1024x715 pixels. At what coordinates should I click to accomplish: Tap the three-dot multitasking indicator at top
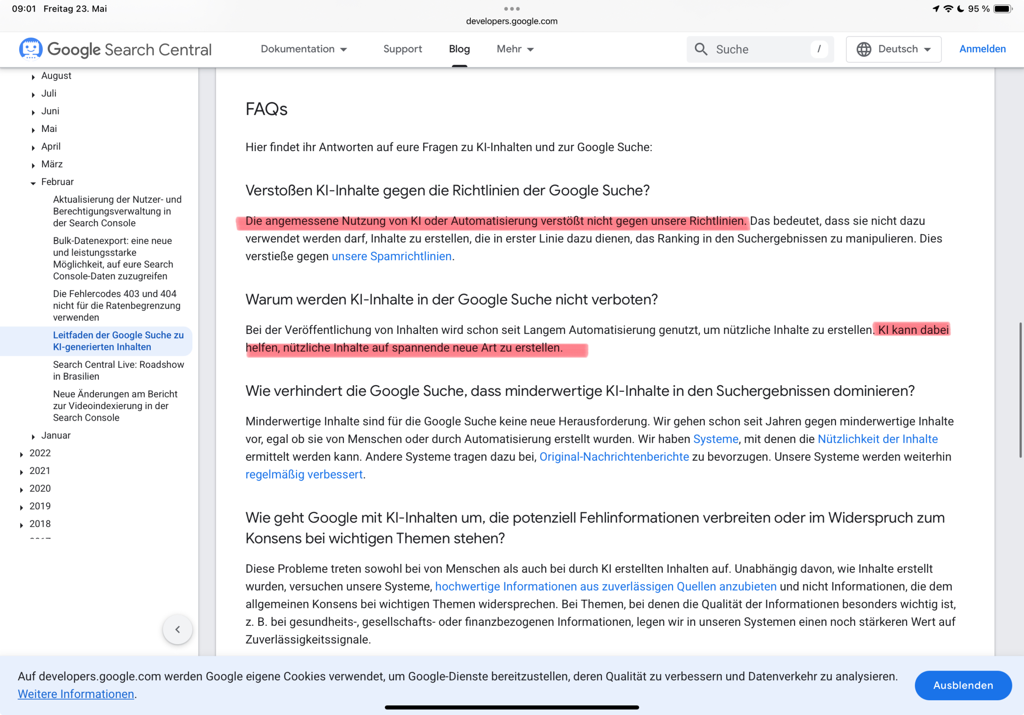[512, 8]
